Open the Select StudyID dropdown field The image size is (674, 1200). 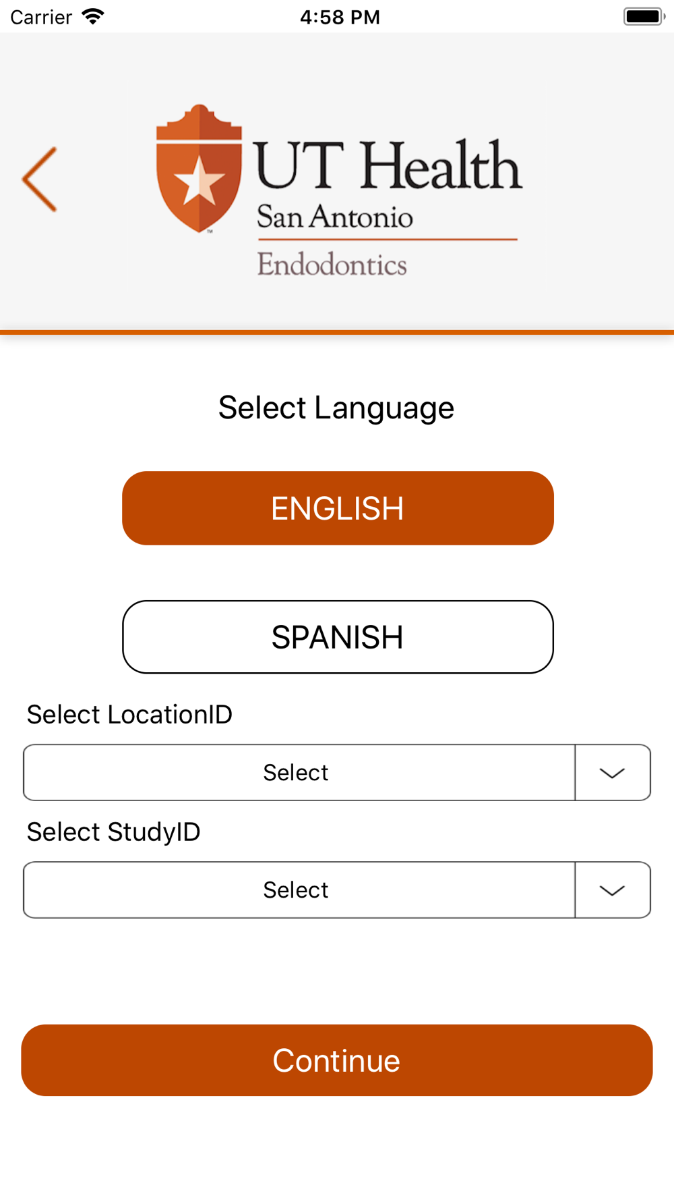point(299,890)
